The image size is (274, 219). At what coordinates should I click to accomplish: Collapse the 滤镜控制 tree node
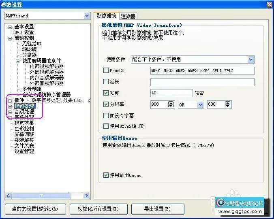click(x=10, y=38)
